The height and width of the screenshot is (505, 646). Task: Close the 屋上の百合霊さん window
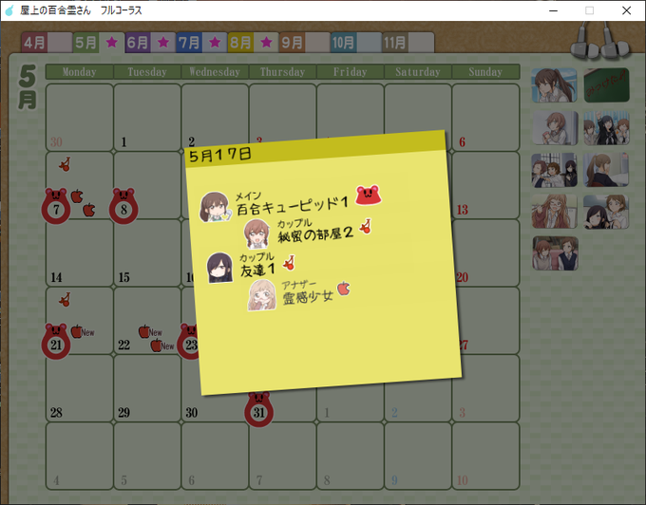[626, 10]
